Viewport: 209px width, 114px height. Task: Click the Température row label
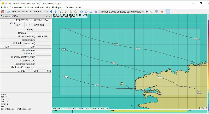click(x=28, y=40)
